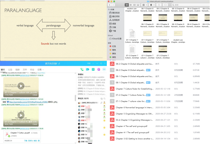
Task: Click the Finder share toolbar button
Action: tap(159, 5)
